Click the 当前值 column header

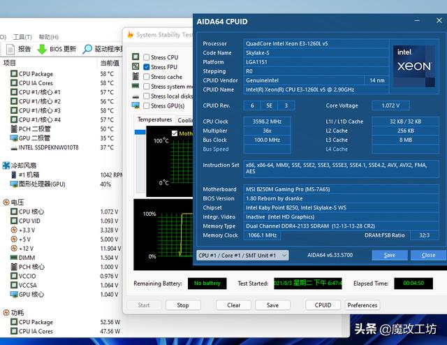110,63
